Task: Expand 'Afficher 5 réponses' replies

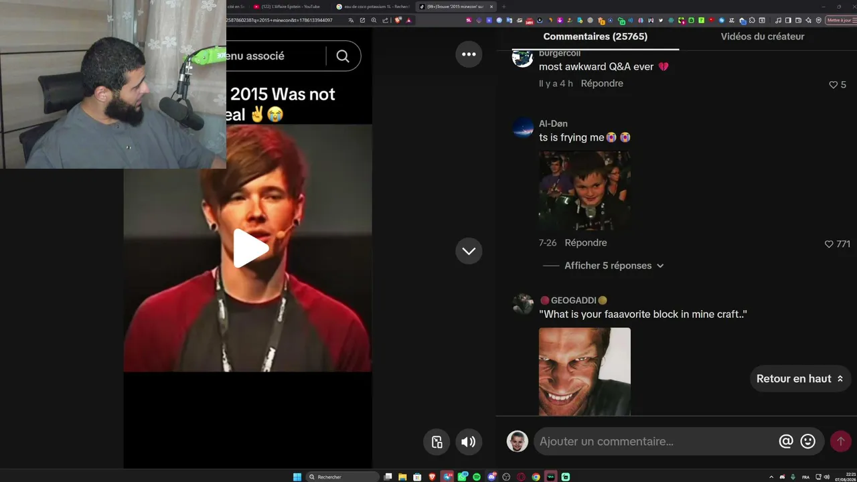Action: click(x=614, y=266)
